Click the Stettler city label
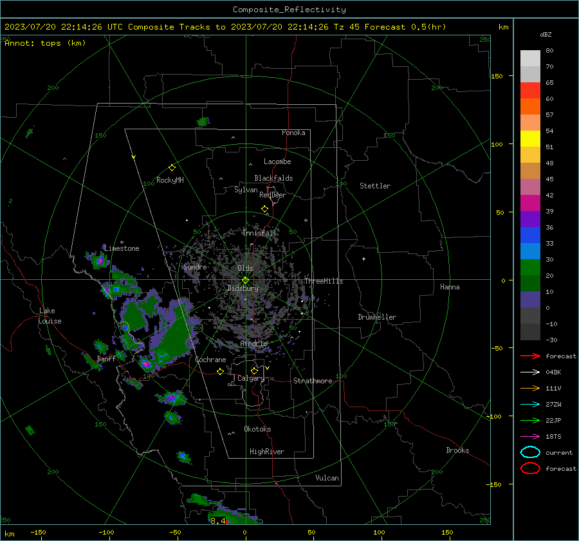Image resolution: width=579 pixels, height=541 pixels. click(375, 186)
